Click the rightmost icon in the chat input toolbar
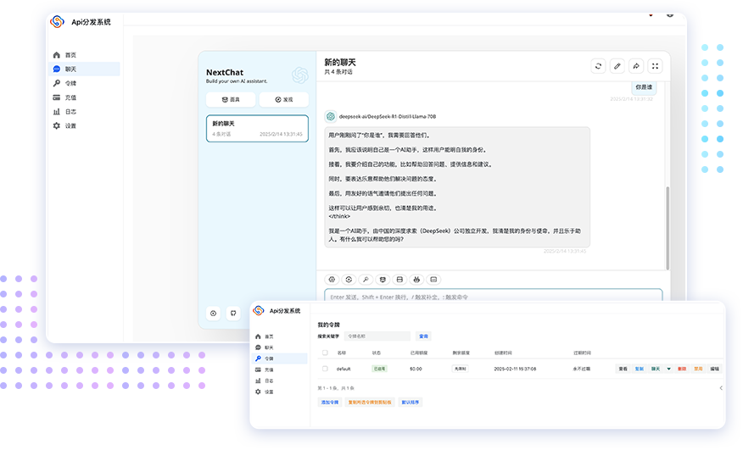Viewport: 743px width, 450px height. tap(433, 279)
